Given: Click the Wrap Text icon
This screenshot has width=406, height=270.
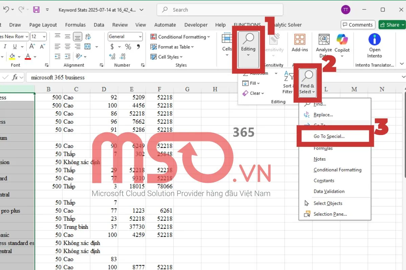Looking at the screenshot, I should click(88, 36).
